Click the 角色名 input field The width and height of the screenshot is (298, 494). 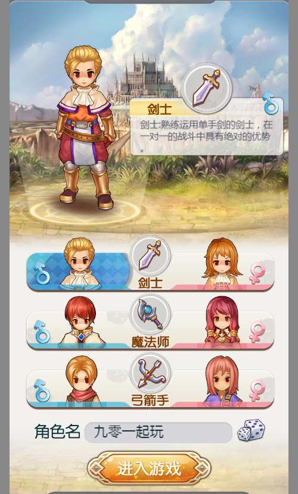pyautogui.click(x=159, y=432)
